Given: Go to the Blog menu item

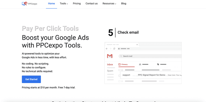Looking at the screenshot, I should tap(124, 4).
